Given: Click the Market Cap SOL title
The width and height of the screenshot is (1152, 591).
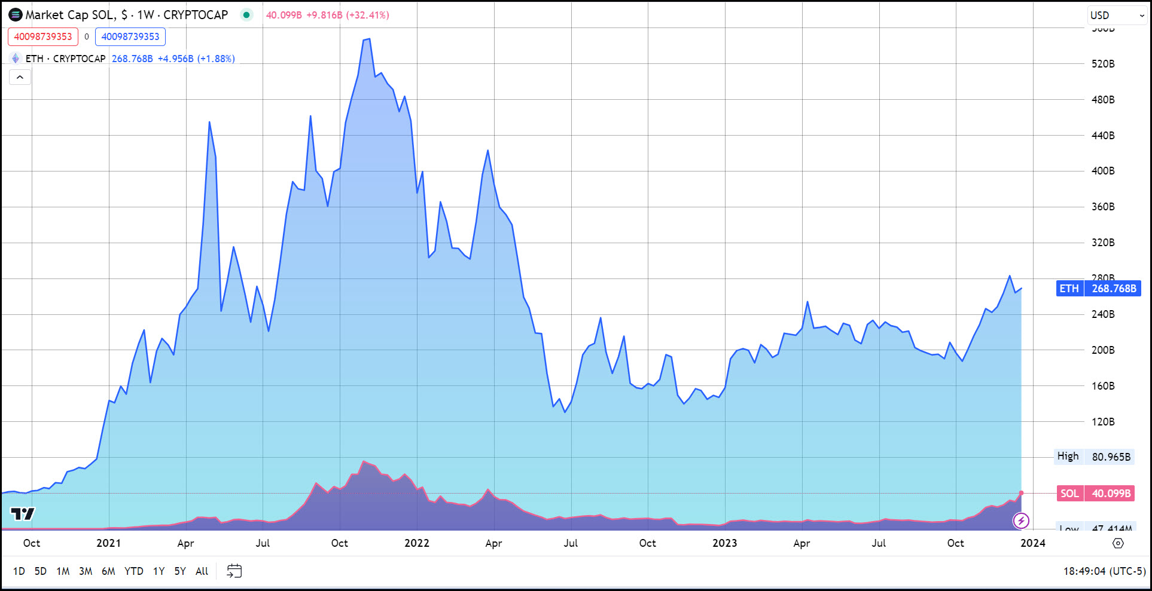Looking at the screenshot, I should (x=127, y=15).
